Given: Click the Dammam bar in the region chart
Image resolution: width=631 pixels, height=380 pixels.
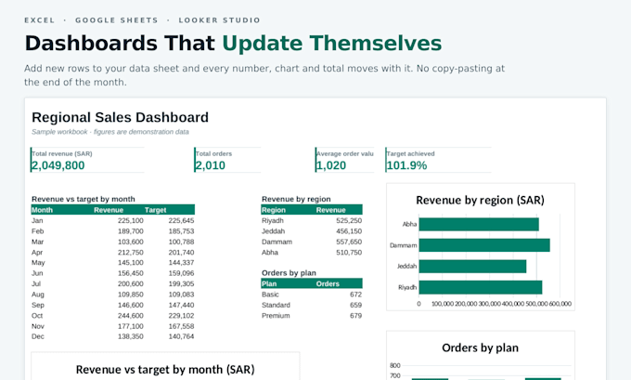Looking at the screenshot, I should [484, 245].
